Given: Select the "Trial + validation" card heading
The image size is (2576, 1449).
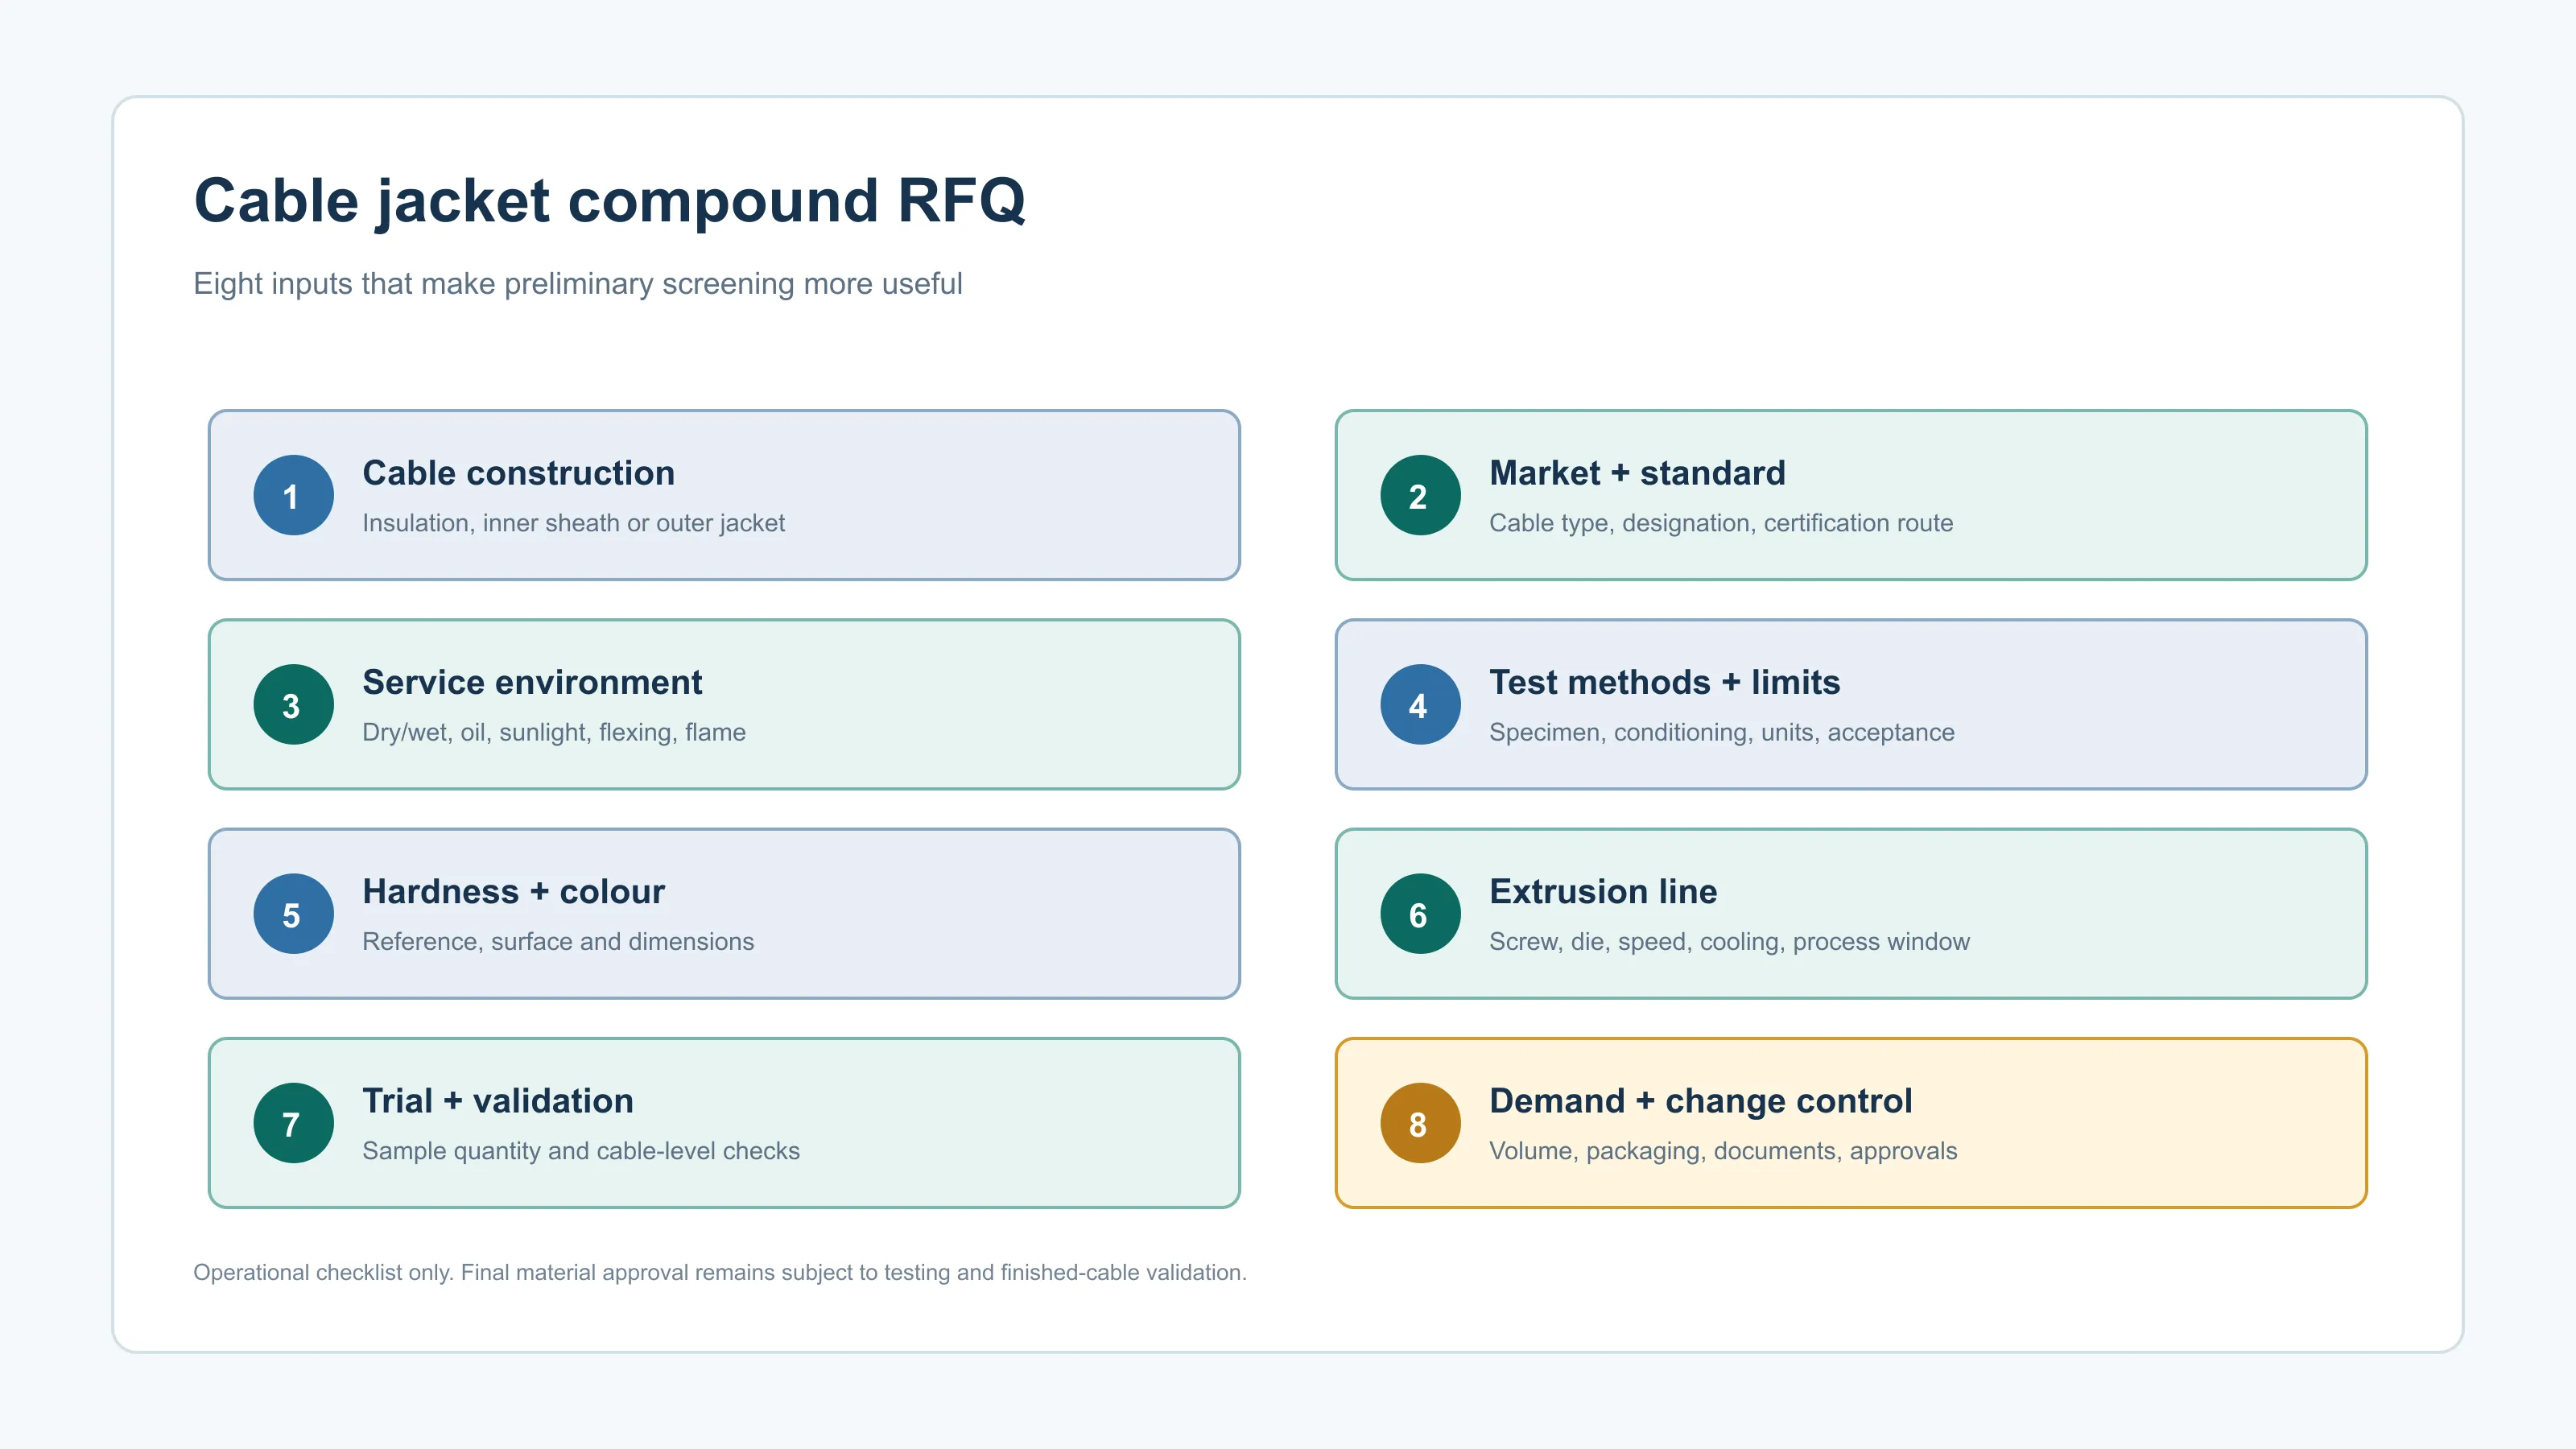Looking at the screenshot, I should pos(498,1100).
